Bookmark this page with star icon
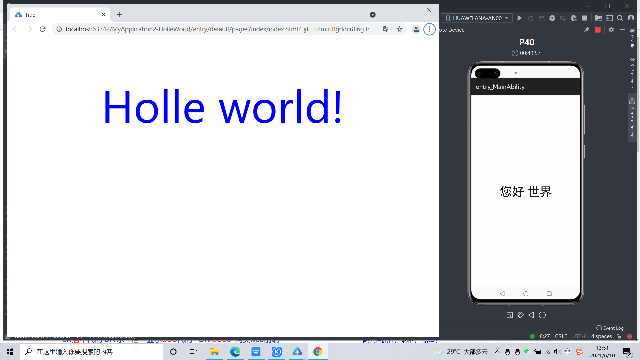Screen dimensions: 640x360 pos(399,29)
